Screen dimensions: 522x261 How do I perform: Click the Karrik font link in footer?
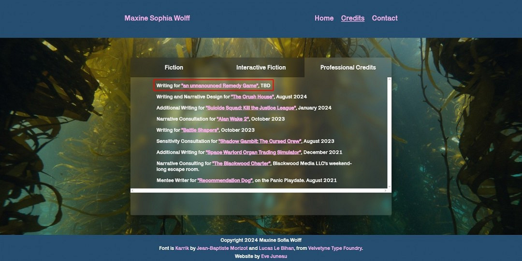coord(182,248)
